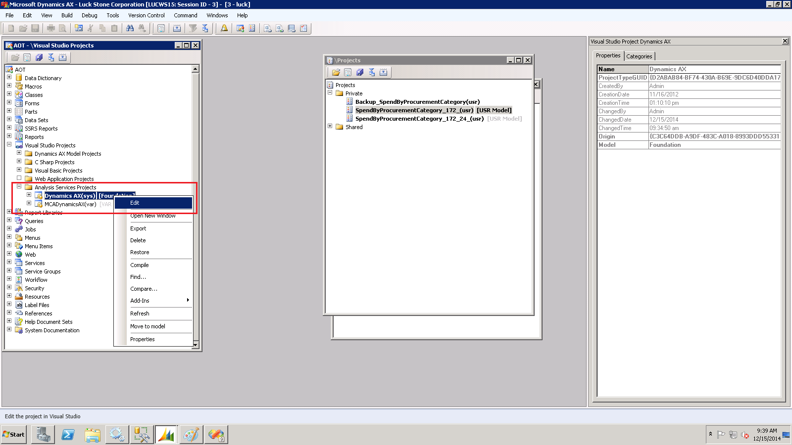
Task: Open the Command menu
Action: pyautogui.click(x=185, y=15)
